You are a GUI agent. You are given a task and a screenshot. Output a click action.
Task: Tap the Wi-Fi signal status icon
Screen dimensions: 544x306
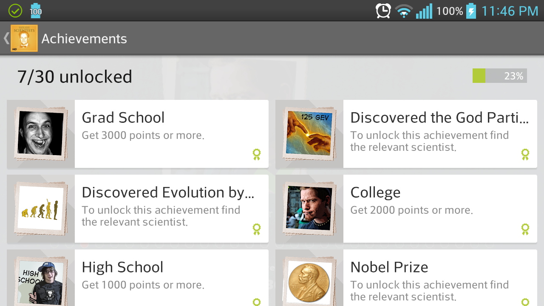click(x=403, y=11)
